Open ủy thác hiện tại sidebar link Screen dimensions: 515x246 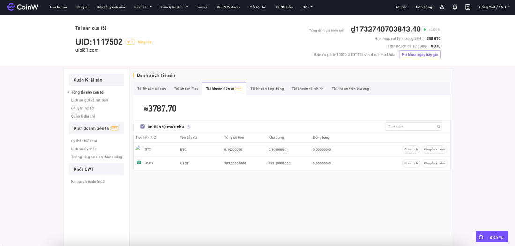[84, 141]
